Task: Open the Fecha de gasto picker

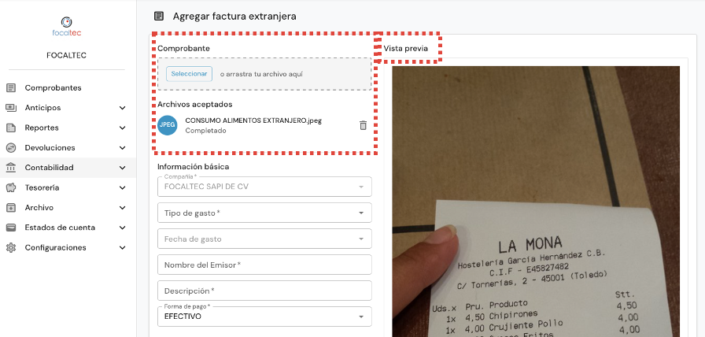Action: point(264,239)
